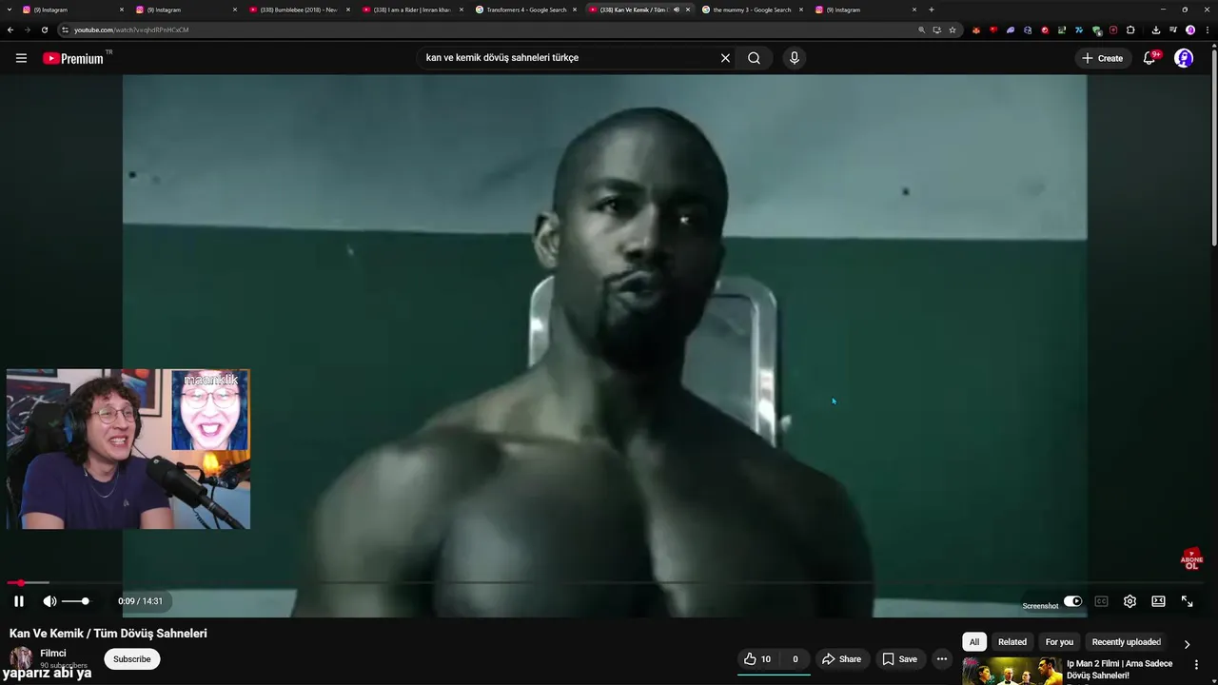The height and width of the screenshot is (685, 1218).
Task: Open the Ip Man 2 Filmi video title
Action: [1119, 670]
